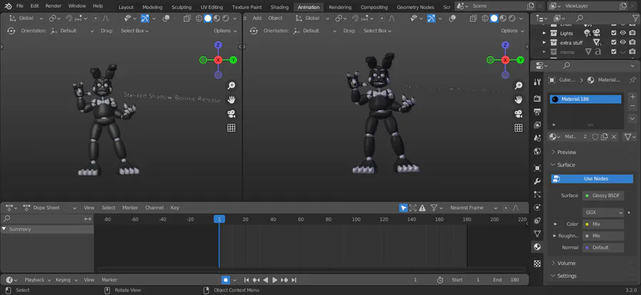Image resolution: width=641 pixels, height=295 pixels.
Task: Toggle auto keying record button
Action: [x=225, y=280]
